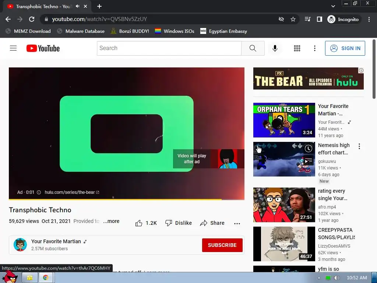377x283 pixels.
Task: Open Orphan Tears video thumbnail
Action: pos(284,120)
